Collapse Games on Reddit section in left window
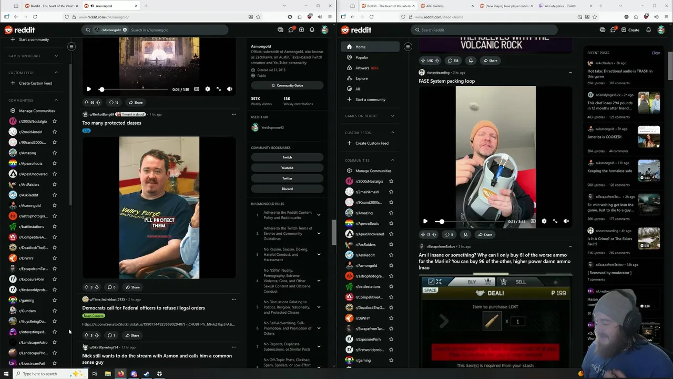Image resolution: width=673 pixels, height=379 pixels. [56, 56]
